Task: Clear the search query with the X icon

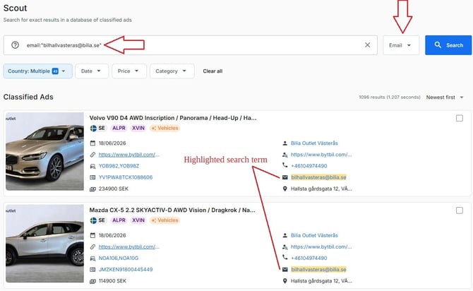Action: [367, 45]
